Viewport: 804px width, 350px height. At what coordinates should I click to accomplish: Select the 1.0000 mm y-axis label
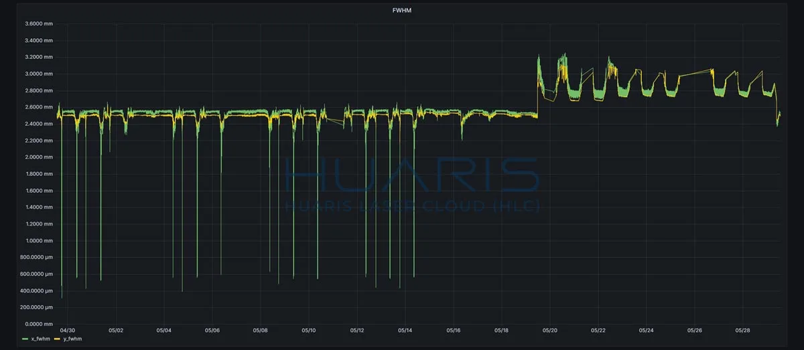[39, 241]
